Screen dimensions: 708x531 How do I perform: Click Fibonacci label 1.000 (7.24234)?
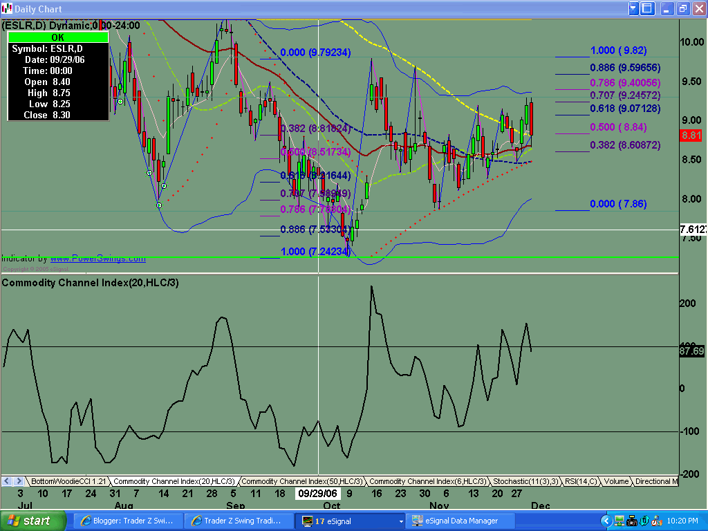[x=315, y=252]
